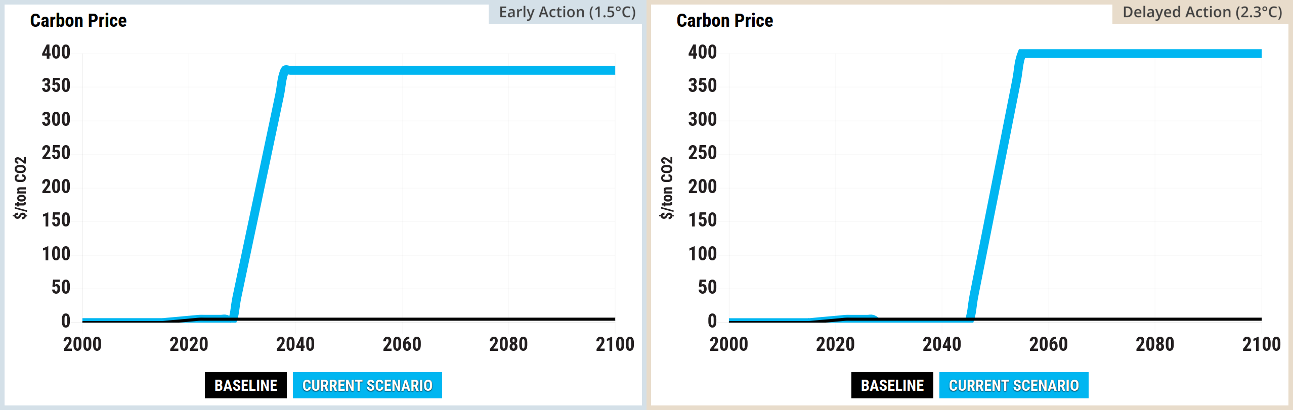Click CURRENT SCENARIO legend in Delayed Action chart
1293x410 pixels.
coord(1014,385)
